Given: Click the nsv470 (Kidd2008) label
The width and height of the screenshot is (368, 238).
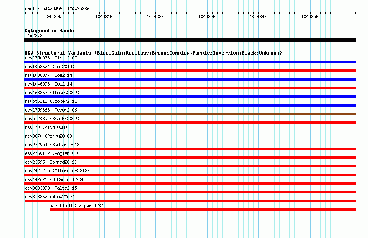Looking at the screenshot, I should pyautogui.click(x=46, y=127).
